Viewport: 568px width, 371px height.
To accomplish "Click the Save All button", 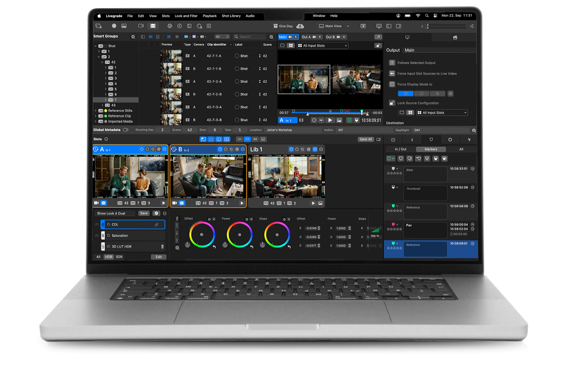I will tap(366, 139).
